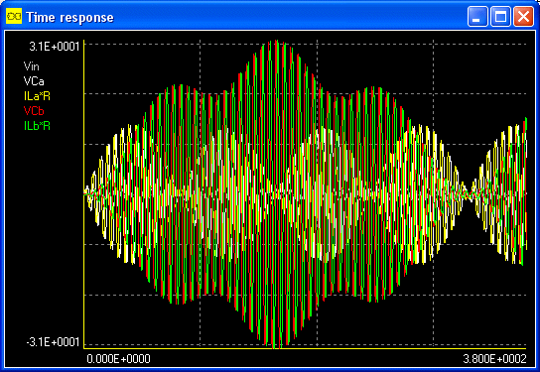Click the Time response title bar text

click(x=69, y=17)
